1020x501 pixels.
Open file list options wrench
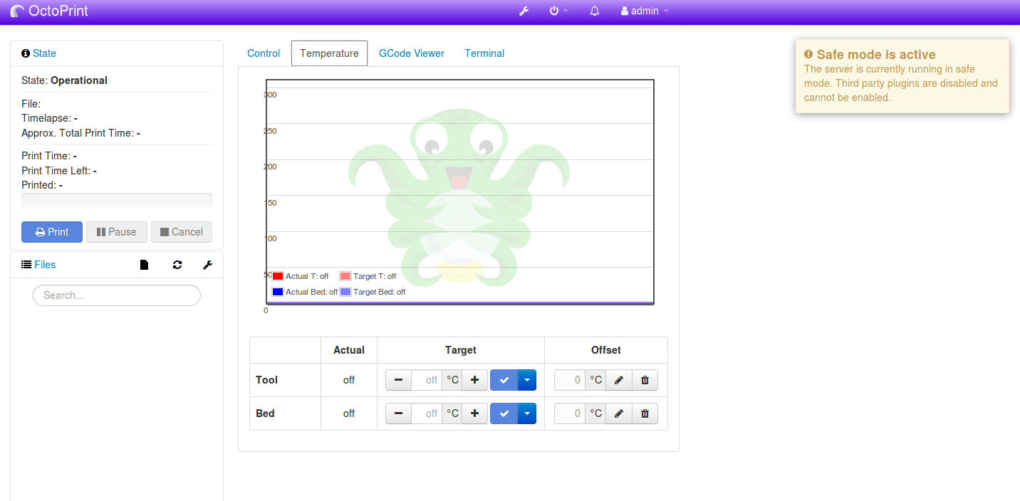207,265
